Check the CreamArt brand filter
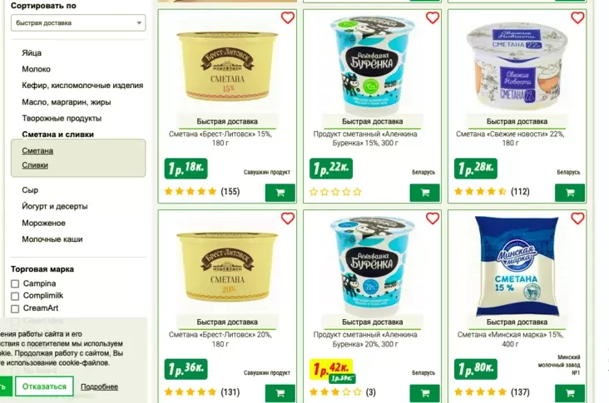 15,309
